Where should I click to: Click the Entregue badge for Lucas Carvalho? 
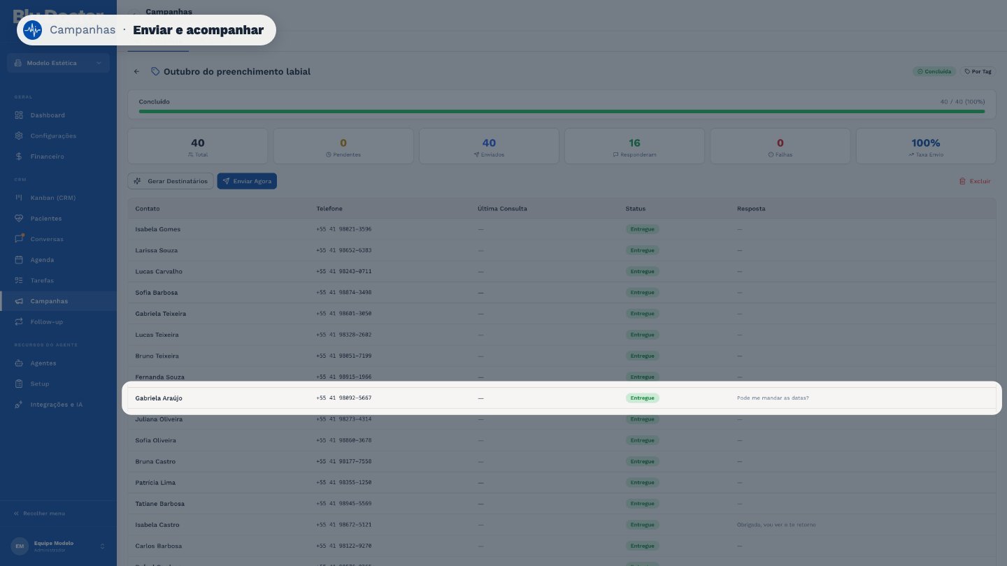click(642, 271)
